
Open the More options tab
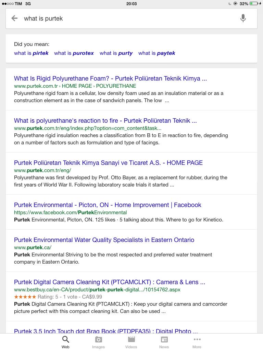(197, 342)
